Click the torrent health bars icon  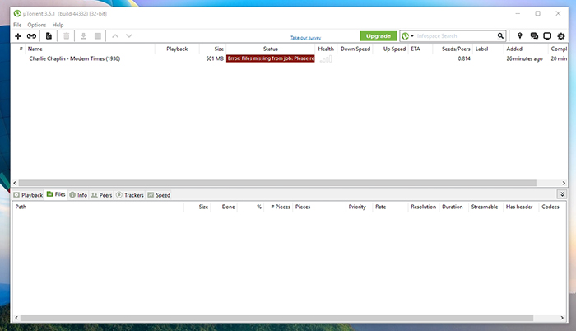(x=326, y=58)
